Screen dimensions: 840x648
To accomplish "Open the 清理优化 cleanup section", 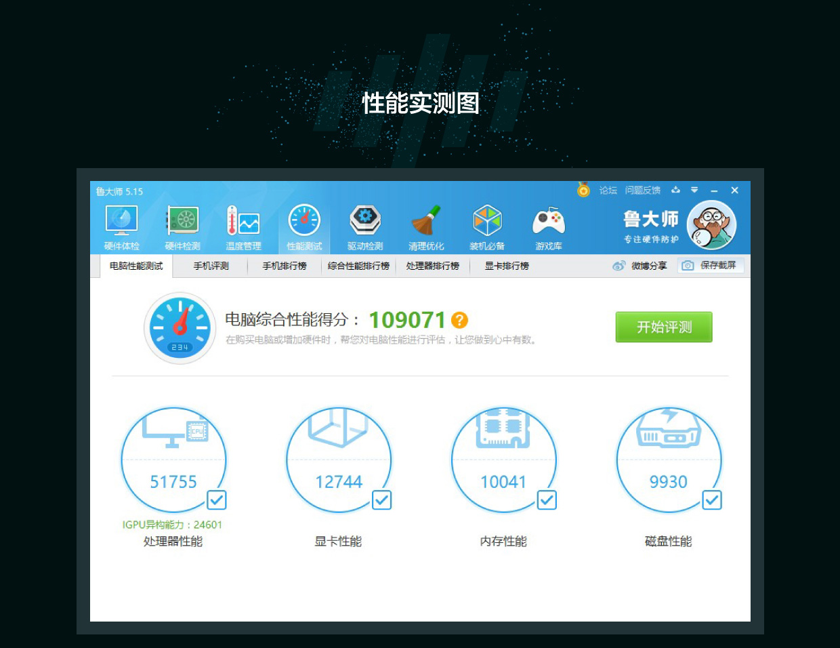I will click(x=426, y=228).
